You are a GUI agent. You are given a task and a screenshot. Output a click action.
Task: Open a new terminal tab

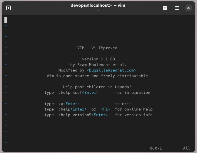tap(9, 8)
